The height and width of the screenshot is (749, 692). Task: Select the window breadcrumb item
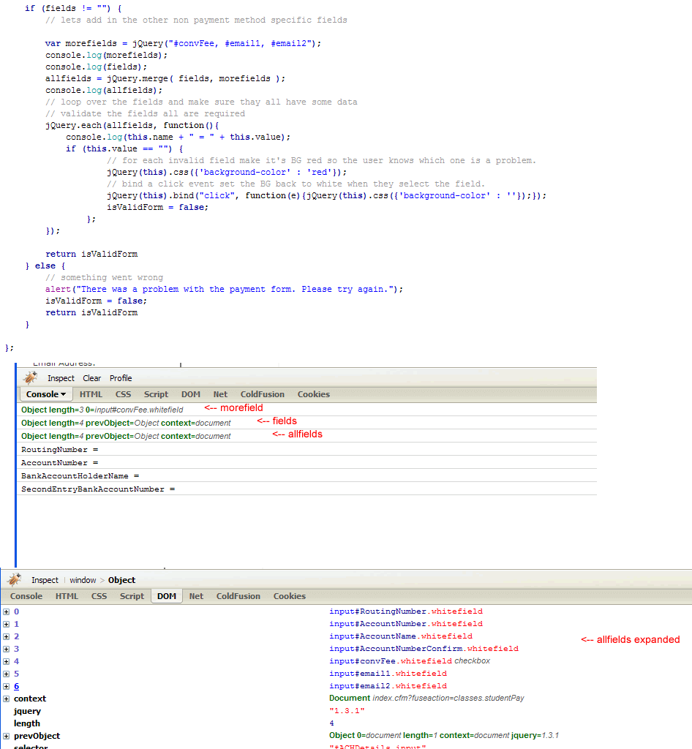83,580
